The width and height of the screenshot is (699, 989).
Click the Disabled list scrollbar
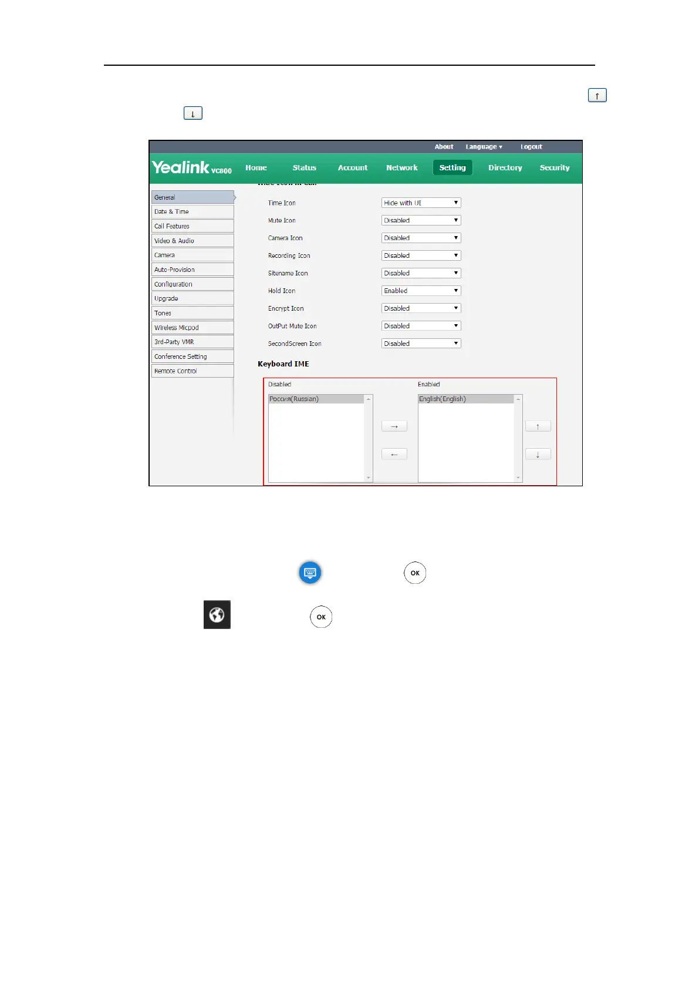tap(369, 438)
